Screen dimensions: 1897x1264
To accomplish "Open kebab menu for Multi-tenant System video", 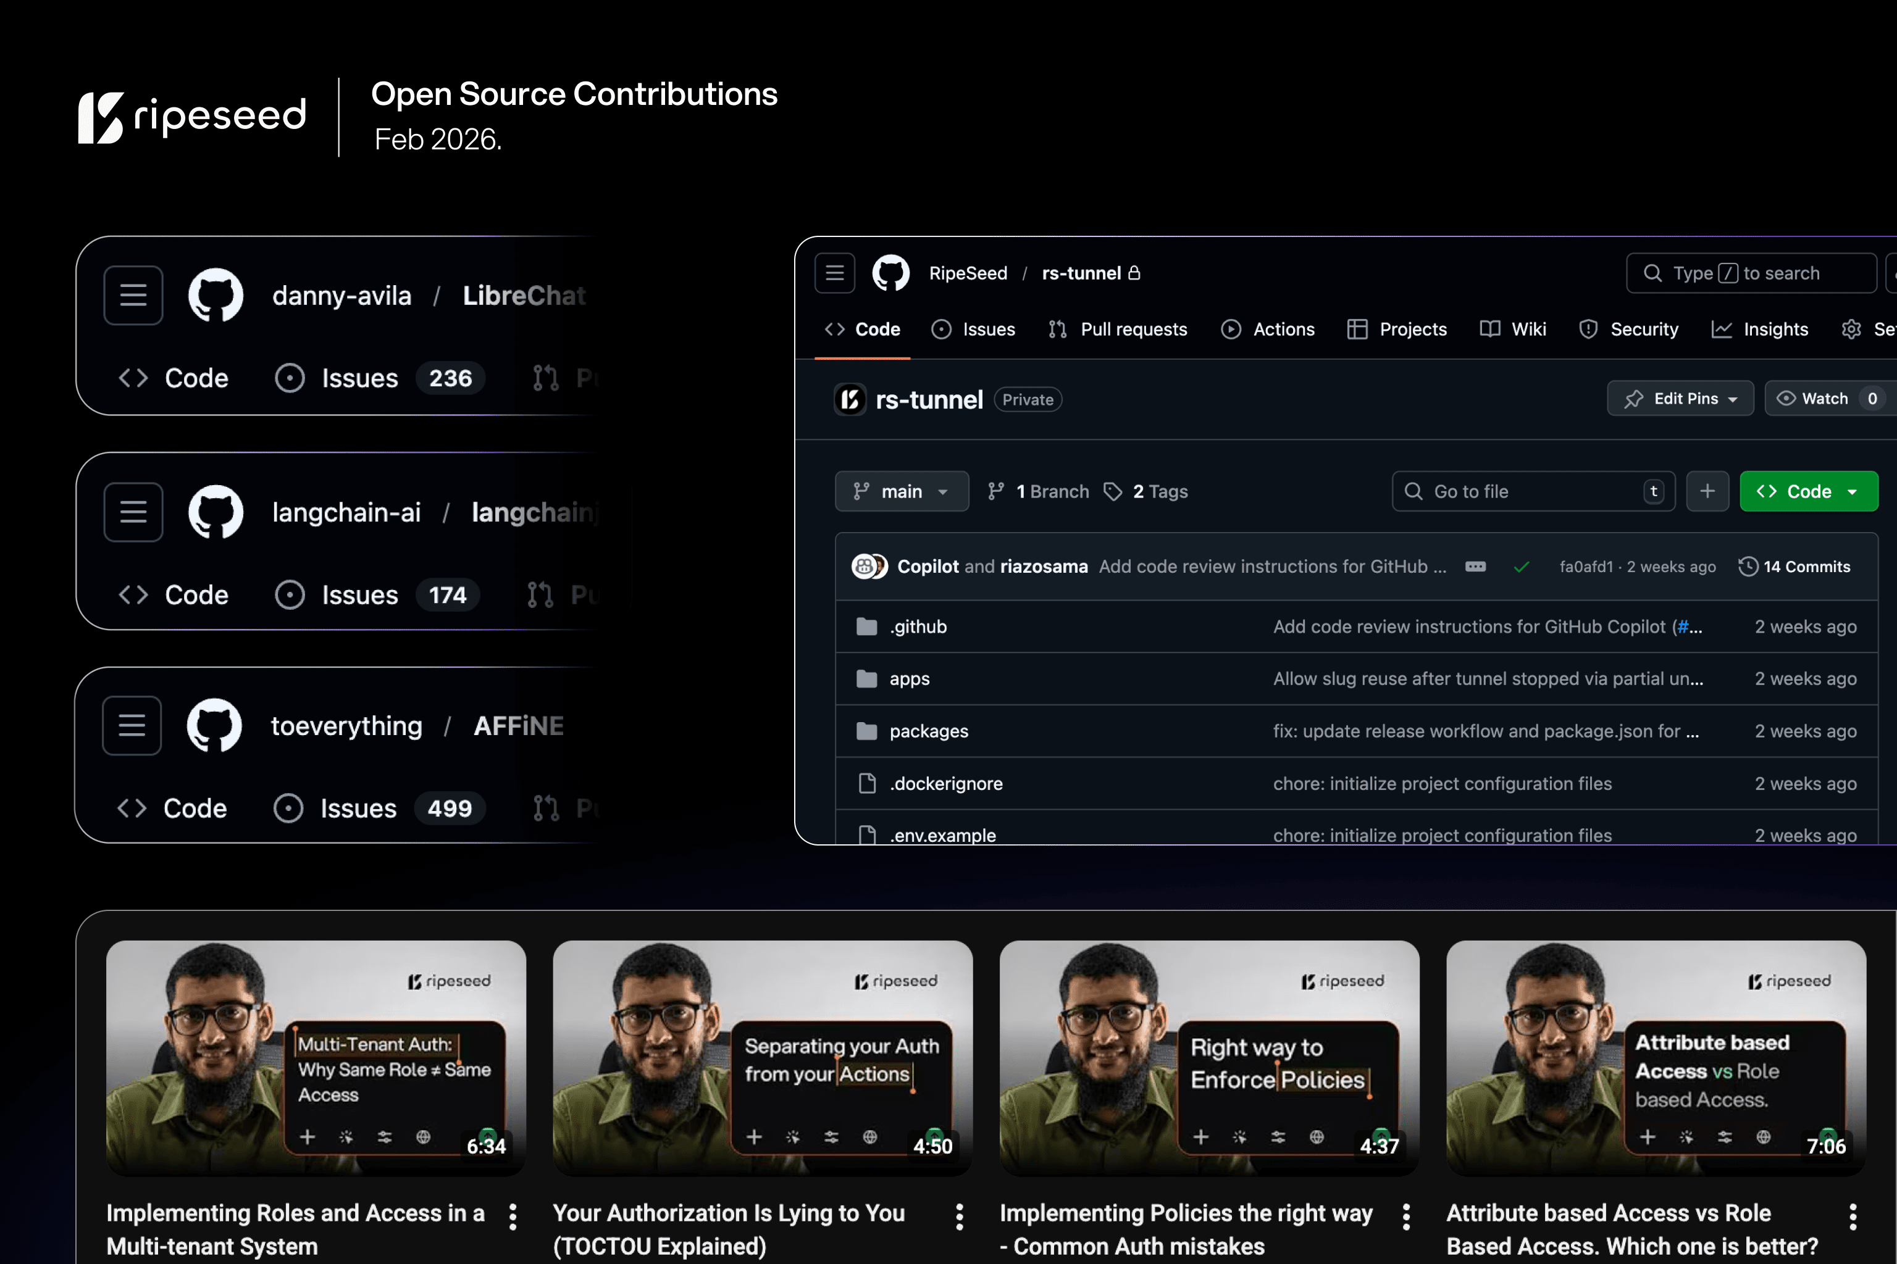I will pos(513,1216).
